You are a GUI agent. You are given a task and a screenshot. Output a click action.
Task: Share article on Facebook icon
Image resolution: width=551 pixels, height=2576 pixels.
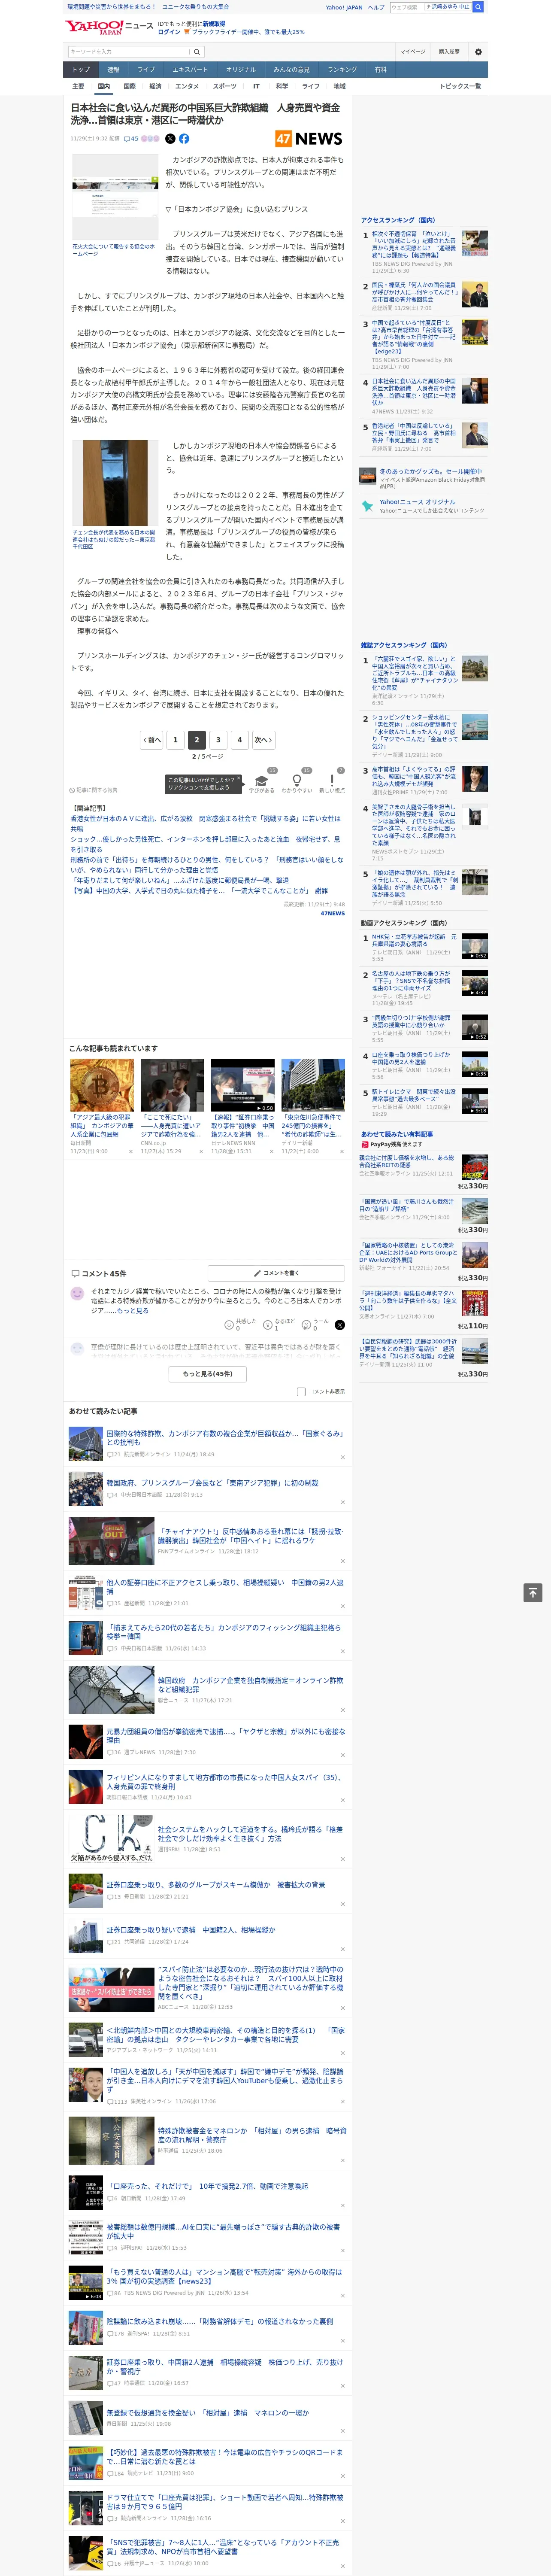(x=184, y=139)
